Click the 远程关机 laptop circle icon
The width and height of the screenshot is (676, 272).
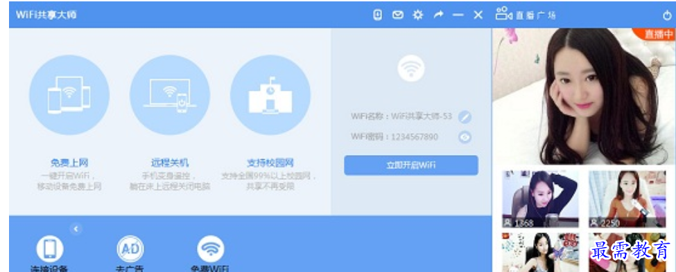(170, 95)
